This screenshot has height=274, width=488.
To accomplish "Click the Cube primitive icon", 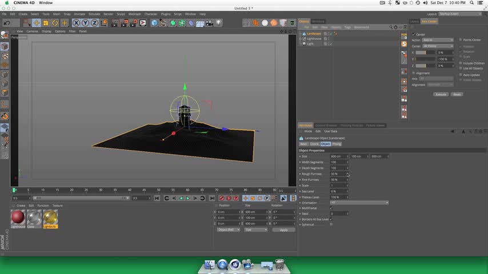I will tap(154, 23).
